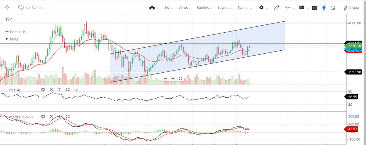
Task: Remove the RSI panel with X
Action: (51, 89)
